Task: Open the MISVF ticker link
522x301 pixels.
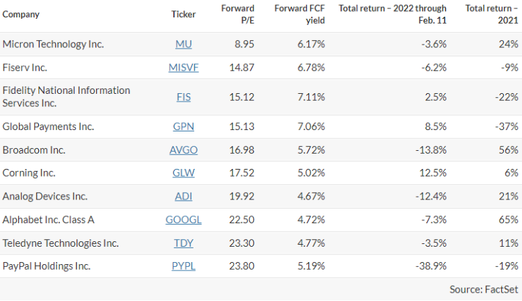Action: [184, 67]
